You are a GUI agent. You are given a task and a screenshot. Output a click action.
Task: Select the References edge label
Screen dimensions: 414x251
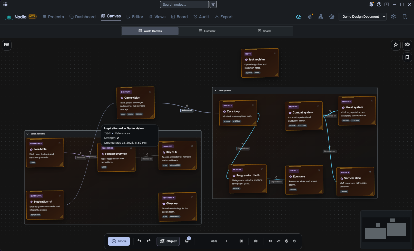coord(187,110)
